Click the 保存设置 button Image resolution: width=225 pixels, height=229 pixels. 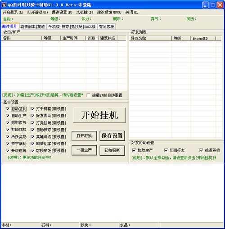[x=112, y=136]
